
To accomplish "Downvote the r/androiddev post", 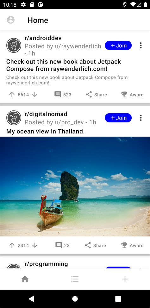I will point(35,95).
